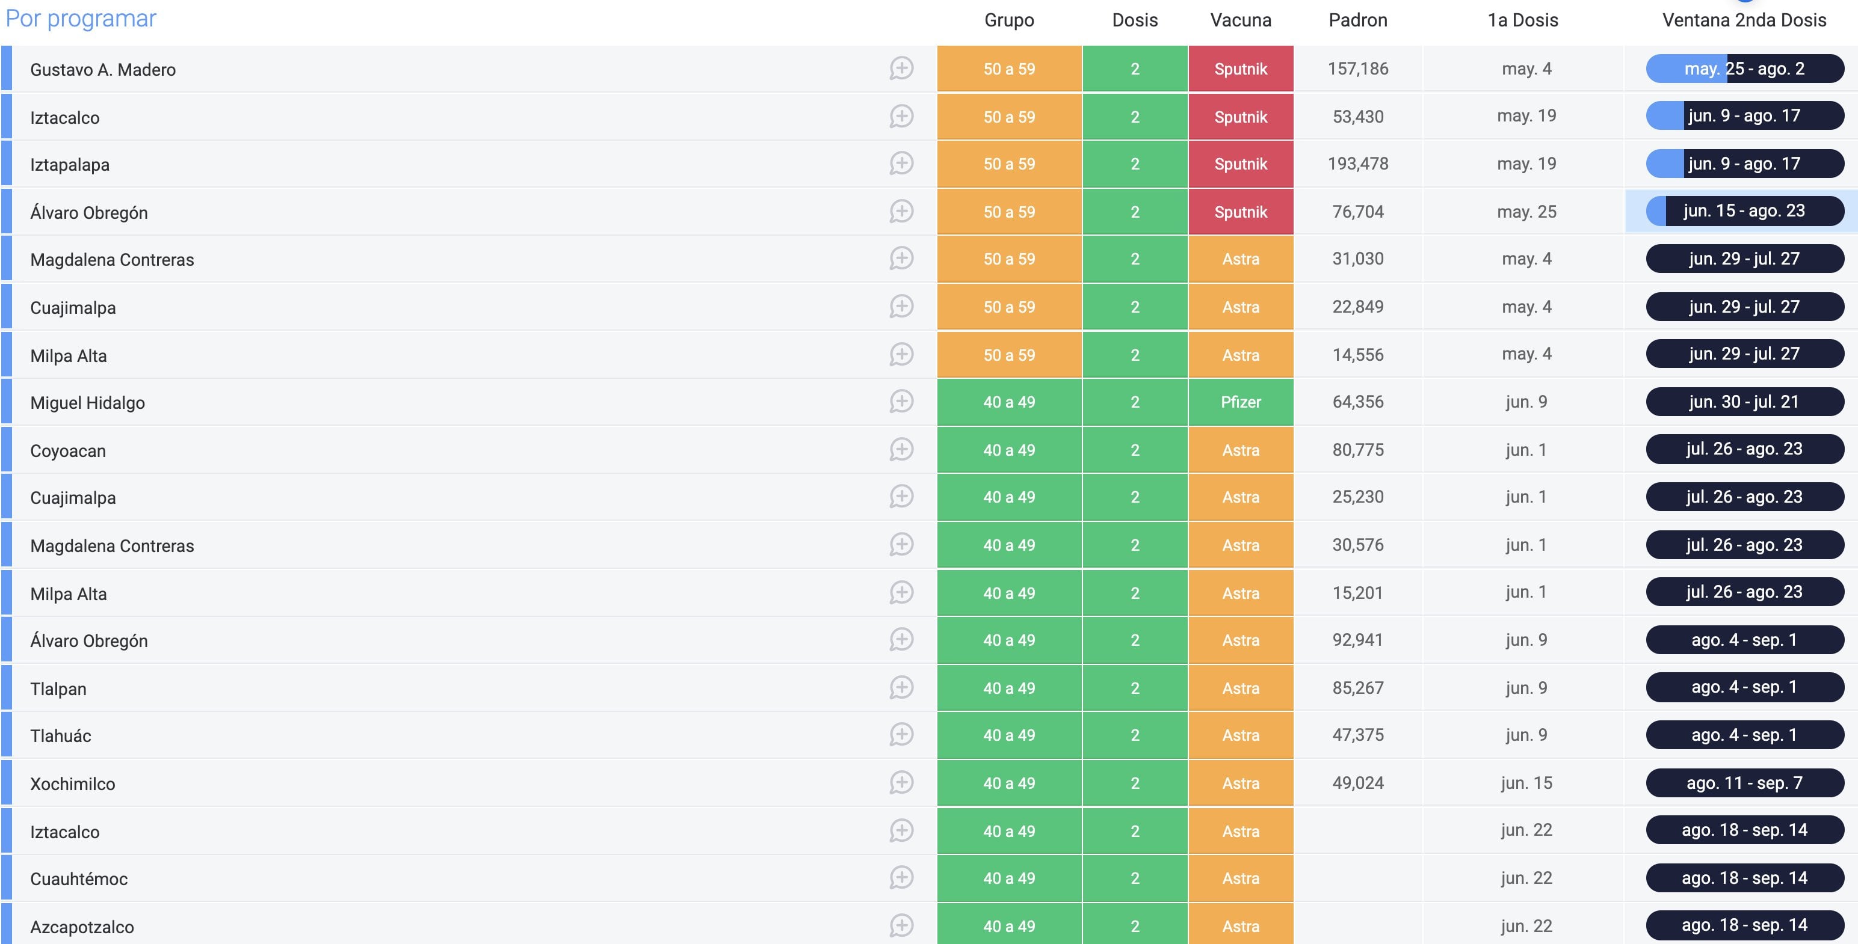
Task: Select 1a Dosis date for Xochimilco
Action: tap(1525, 783)
